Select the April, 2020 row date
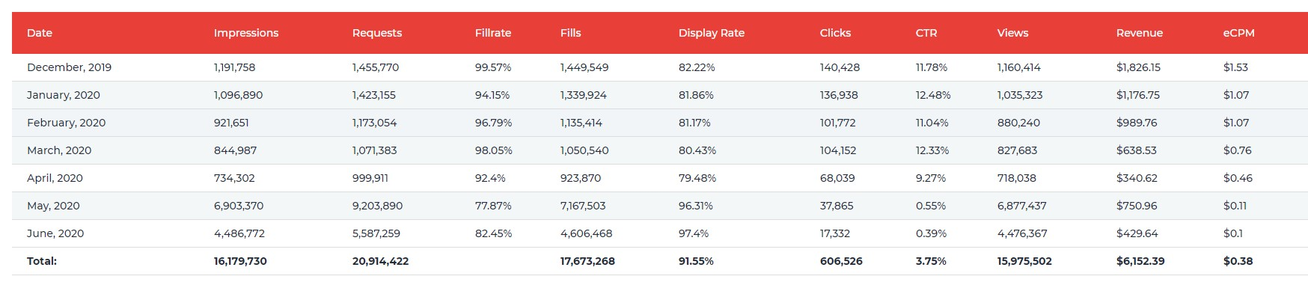This screenshot has width=1308, height=291. click(x=55, y=178)
